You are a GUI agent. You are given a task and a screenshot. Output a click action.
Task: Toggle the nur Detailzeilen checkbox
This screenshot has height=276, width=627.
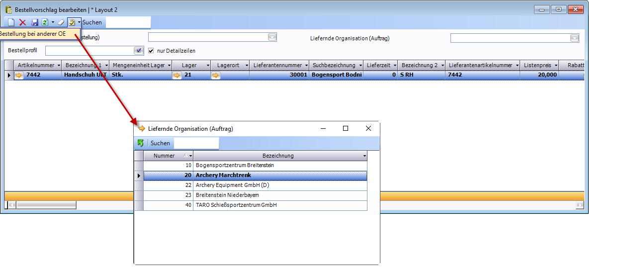[151, 51]
